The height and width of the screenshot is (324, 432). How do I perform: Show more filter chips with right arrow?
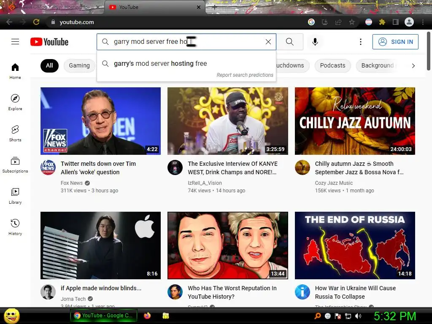(x=413, y=65)
